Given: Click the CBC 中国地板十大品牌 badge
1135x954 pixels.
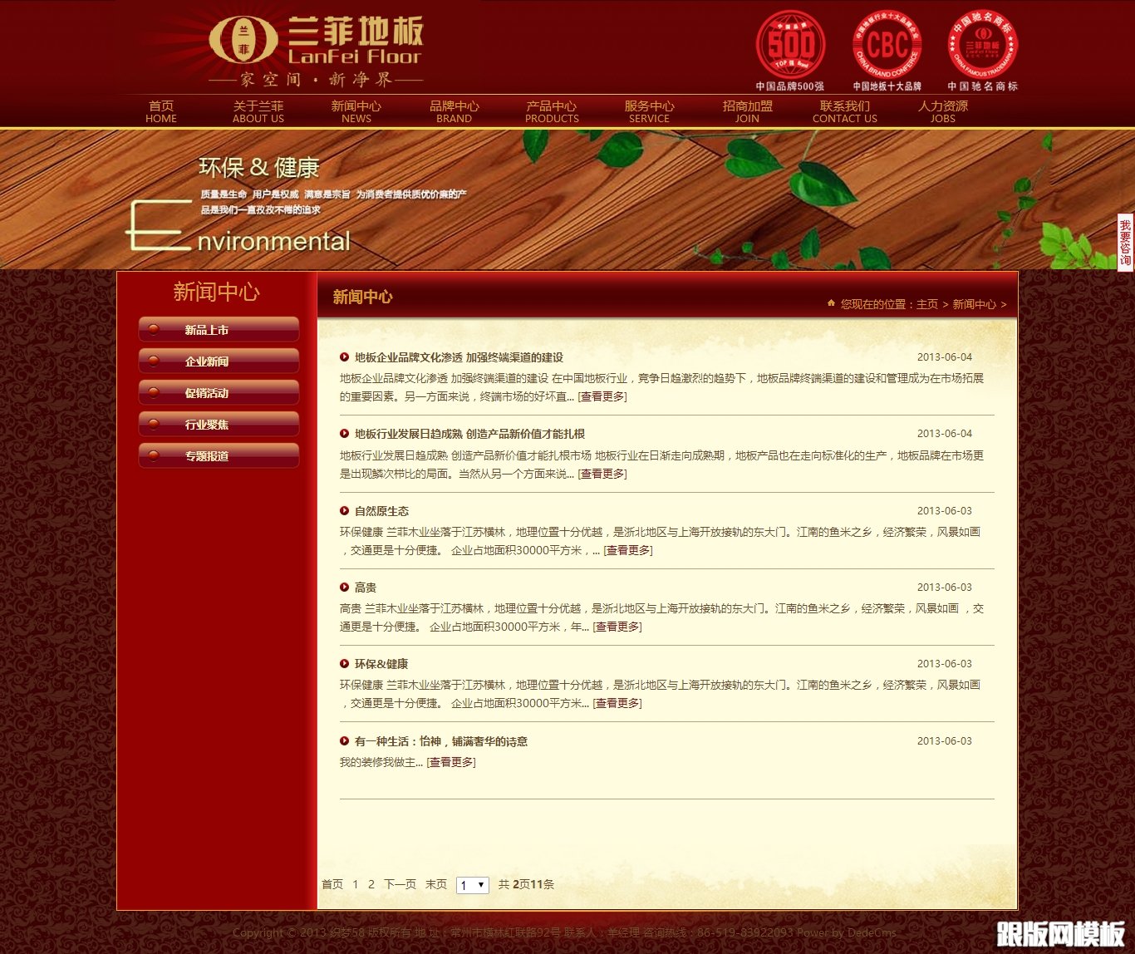Looking at the screenshot, I should tap(887, 51).
